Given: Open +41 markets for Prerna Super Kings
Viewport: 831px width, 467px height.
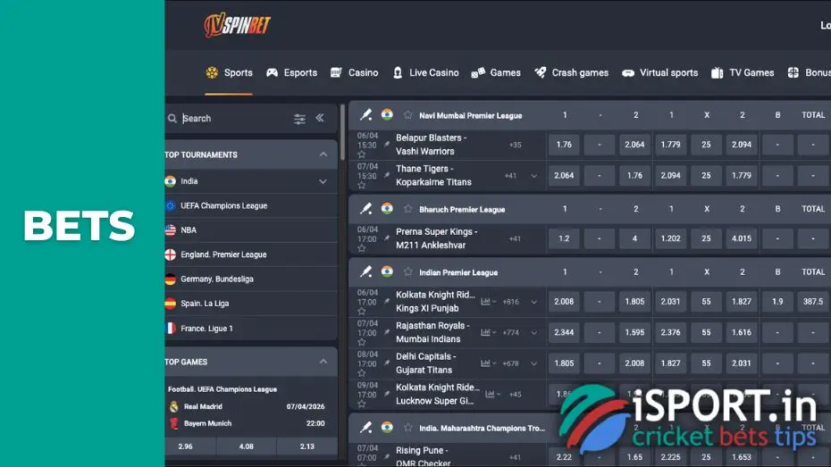Looking at the screenshot, I should coord(516,238).
